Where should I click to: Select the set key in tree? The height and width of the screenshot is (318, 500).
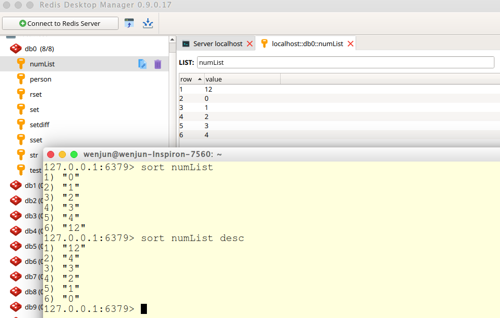(34, 109)
